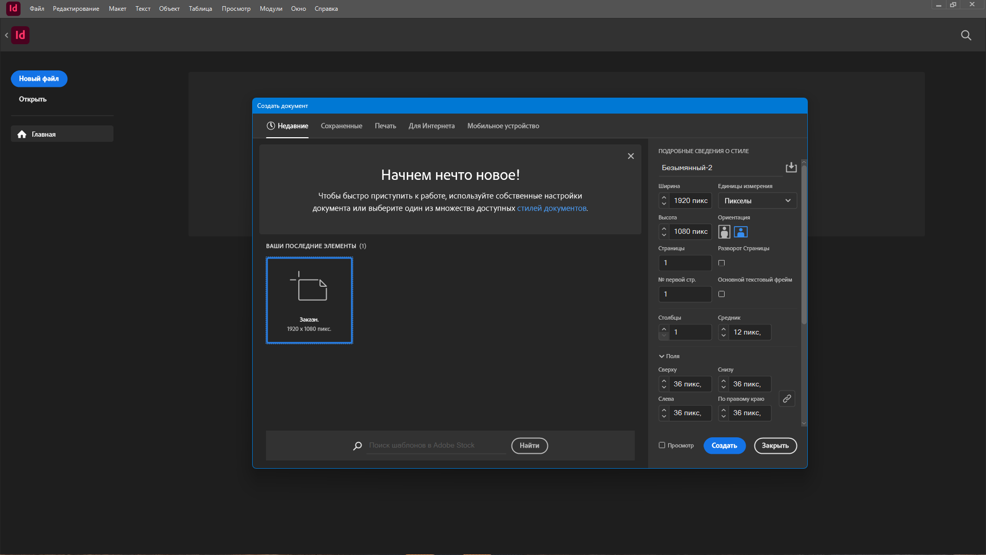Click the save document preset icon
Image resolution: width=986 pixels, height=555 pixels.
[791, 168]
